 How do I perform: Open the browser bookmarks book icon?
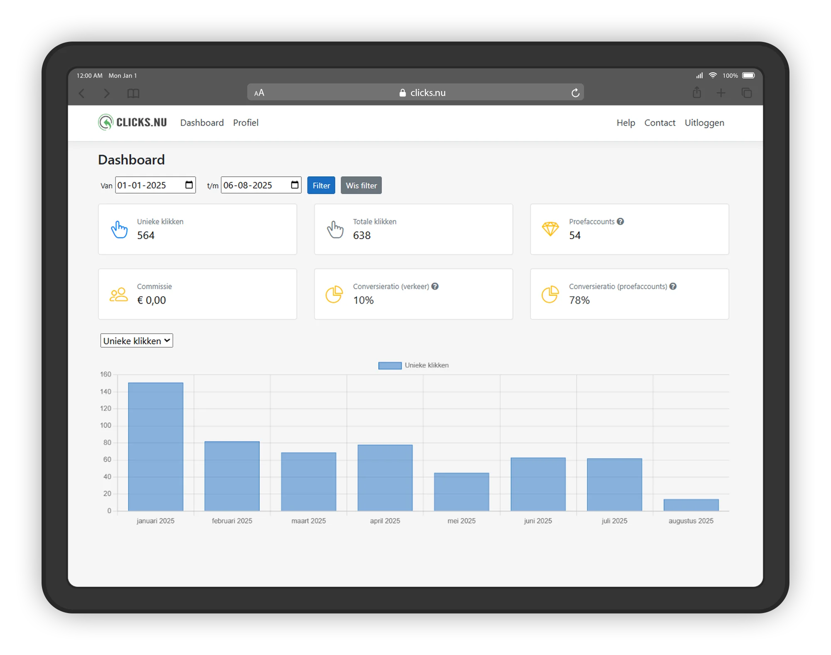[x=133, y=93]
